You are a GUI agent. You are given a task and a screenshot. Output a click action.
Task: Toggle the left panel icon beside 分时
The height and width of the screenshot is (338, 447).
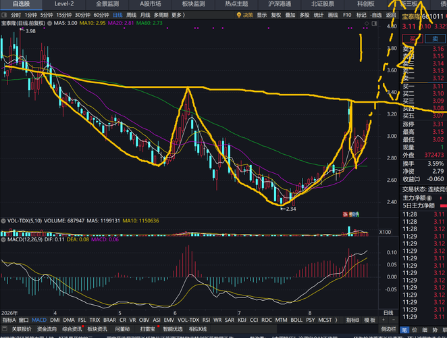click(x=4, y=15)
